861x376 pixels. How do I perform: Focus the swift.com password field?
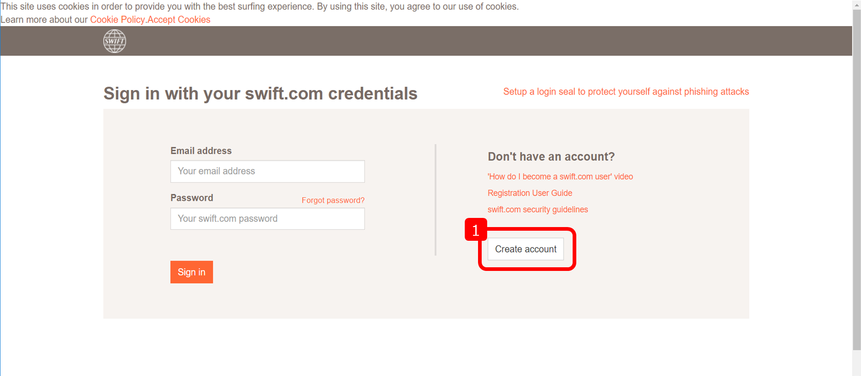click(267, 219)
